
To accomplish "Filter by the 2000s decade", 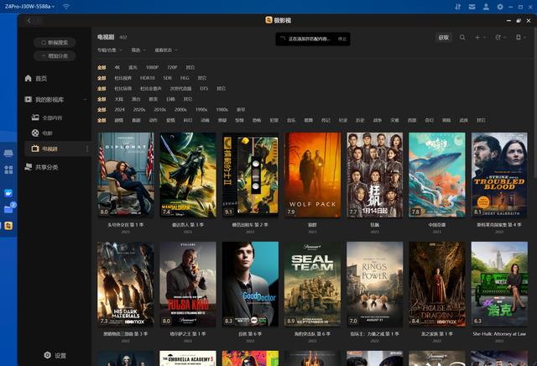I will pos(180,110).
